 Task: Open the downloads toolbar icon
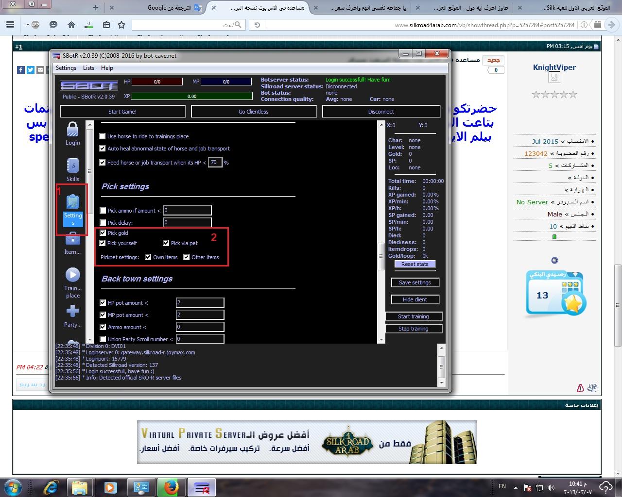pos(88,25)
